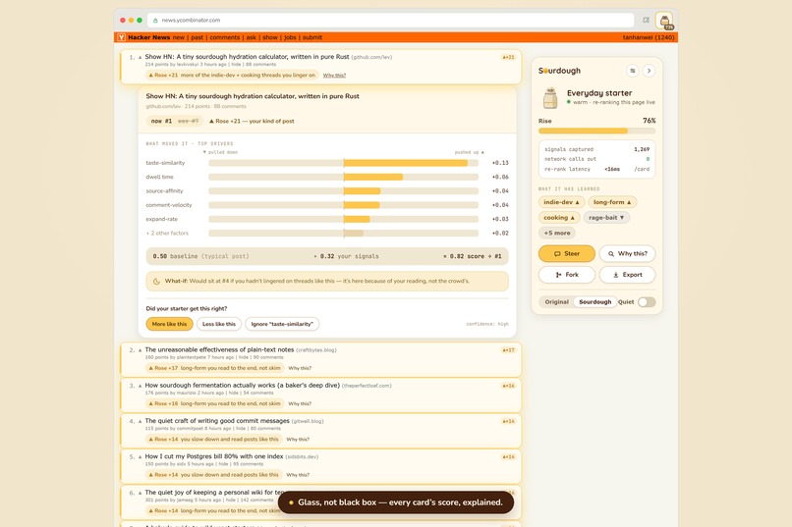The height and width of the screenshot is (527, 792).
Task: Open Why this? for plain-text notes post
Action: point(300,368)
